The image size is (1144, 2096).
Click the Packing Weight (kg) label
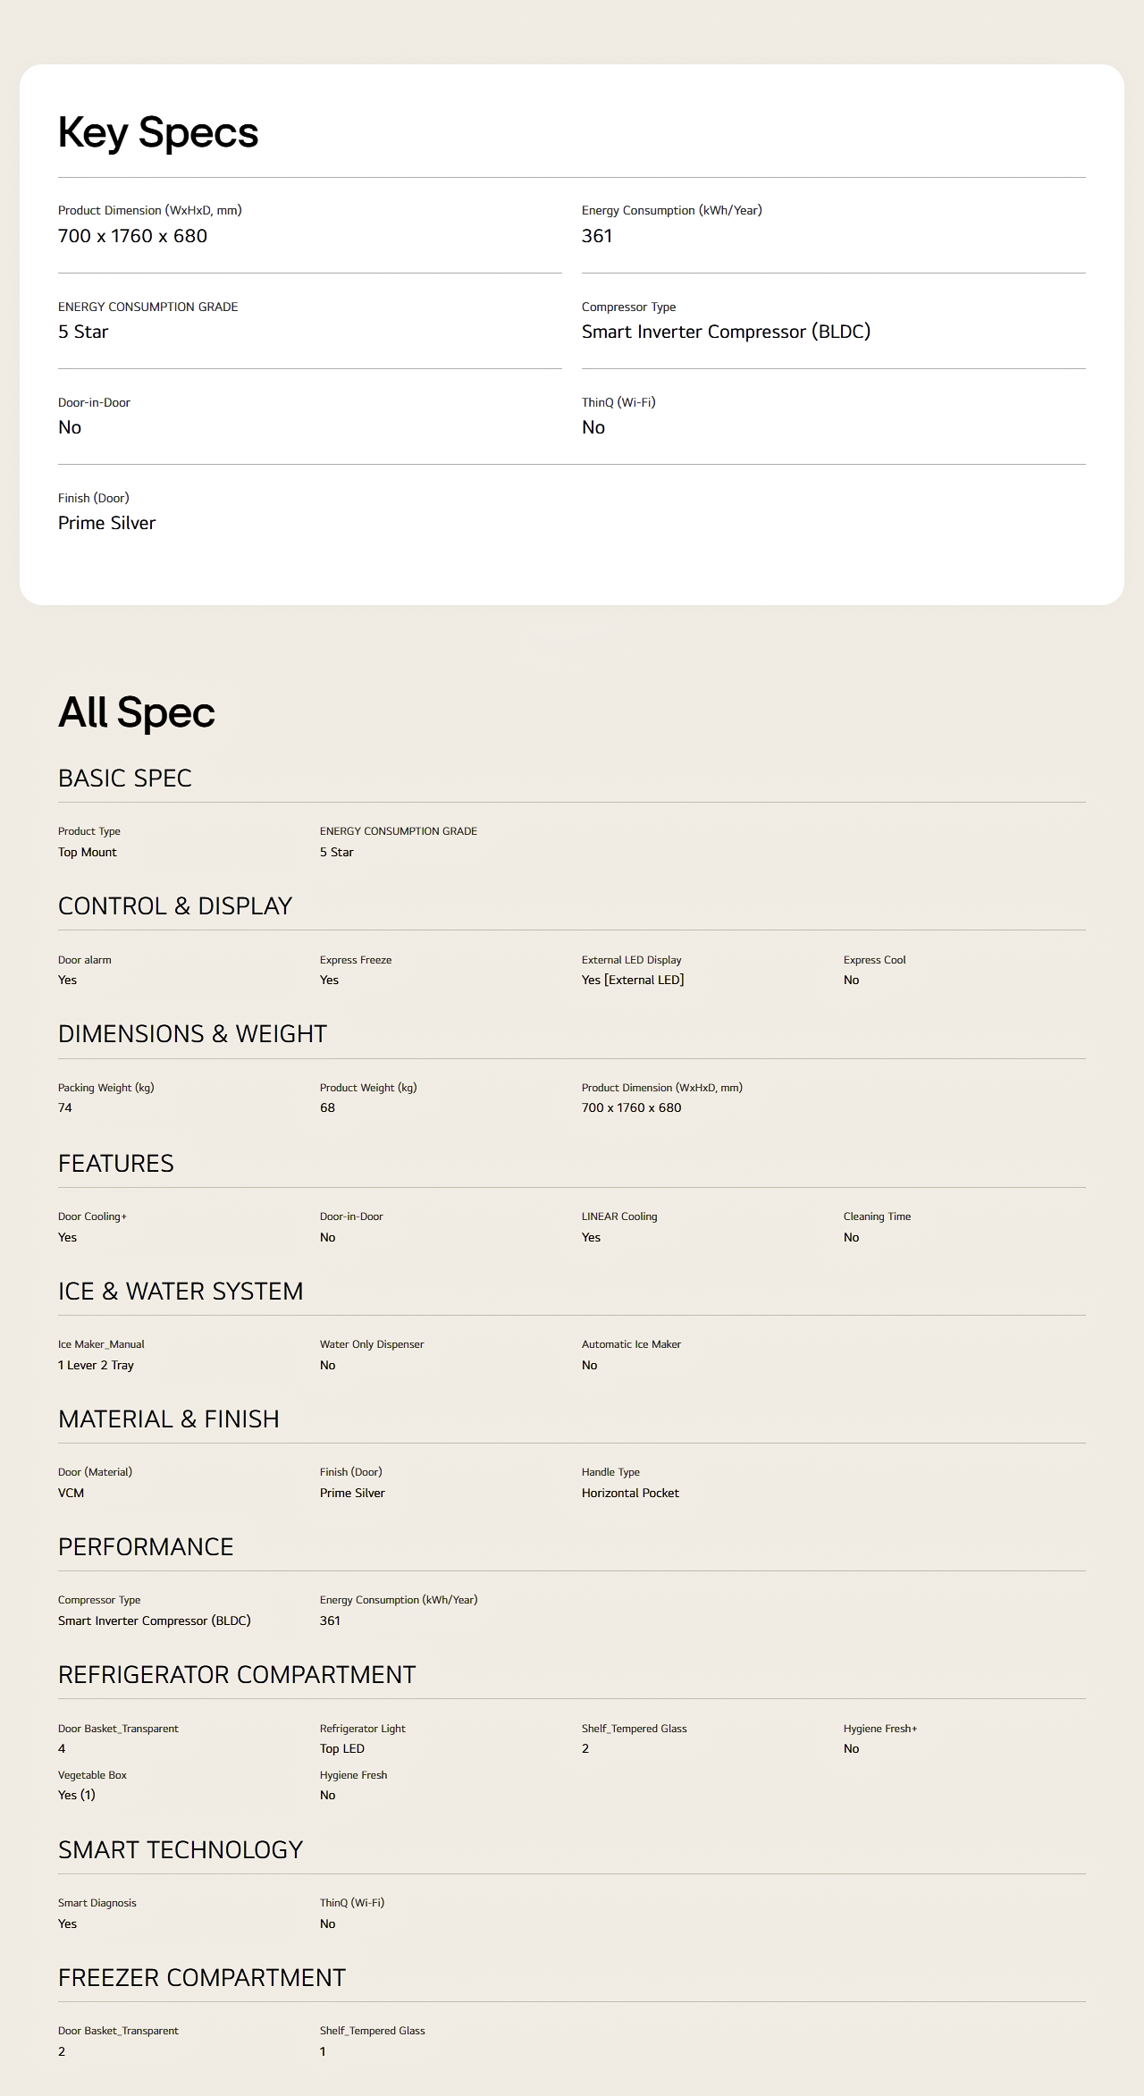tap(106, 1088)
